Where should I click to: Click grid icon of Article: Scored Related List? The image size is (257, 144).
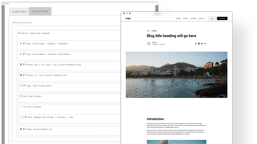[x=21, y=129]
